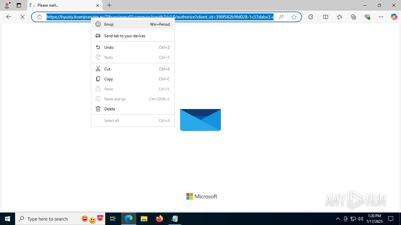Choose Cut in context menu
This screenshot has width=401, height=225.
(x=133, y=69)
